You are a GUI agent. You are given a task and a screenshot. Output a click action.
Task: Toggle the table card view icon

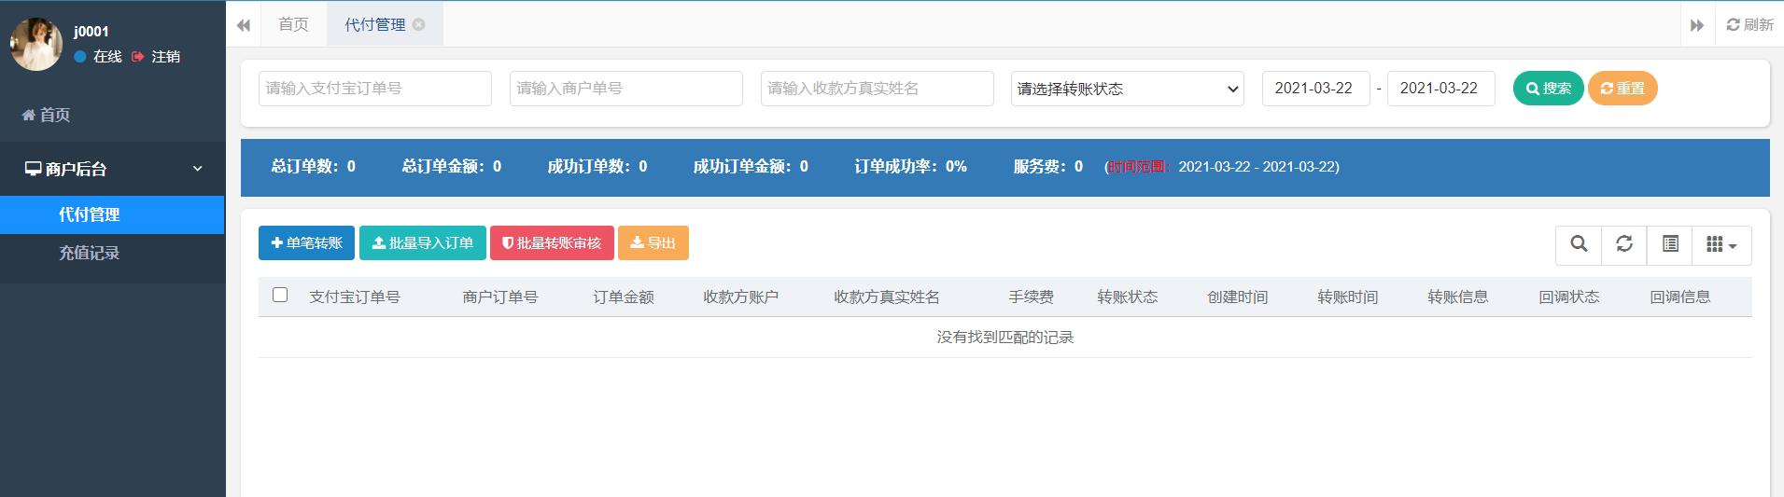click(x=1670, y=244)
